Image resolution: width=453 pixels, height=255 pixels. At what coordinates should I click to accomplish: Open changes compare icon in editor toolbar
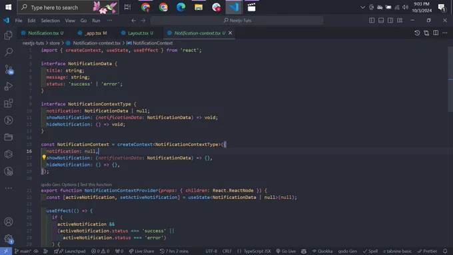426,33
